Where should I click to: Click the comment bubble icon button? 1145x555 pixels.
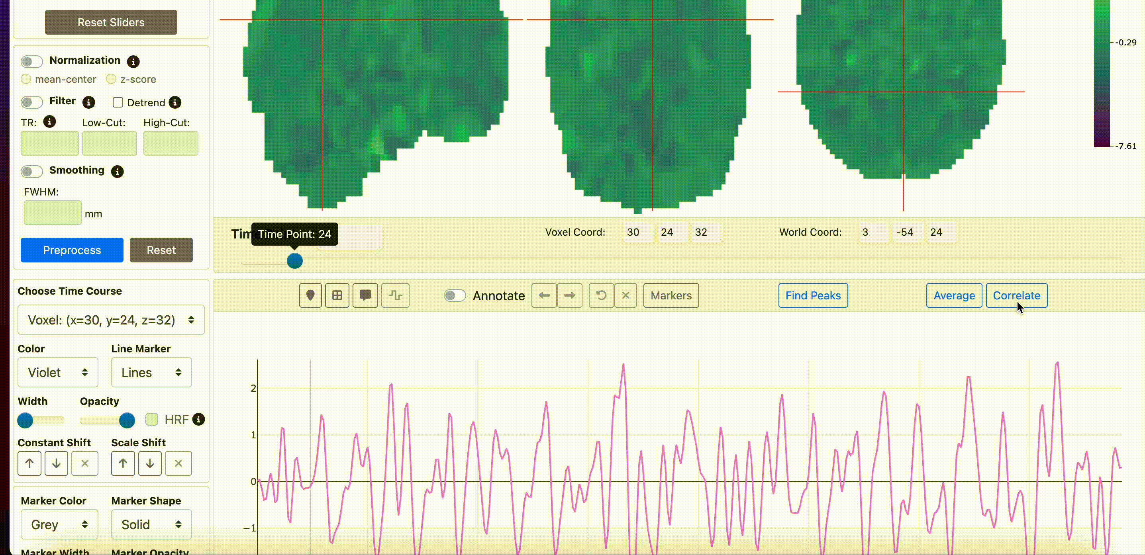click(x=365, y=295)
